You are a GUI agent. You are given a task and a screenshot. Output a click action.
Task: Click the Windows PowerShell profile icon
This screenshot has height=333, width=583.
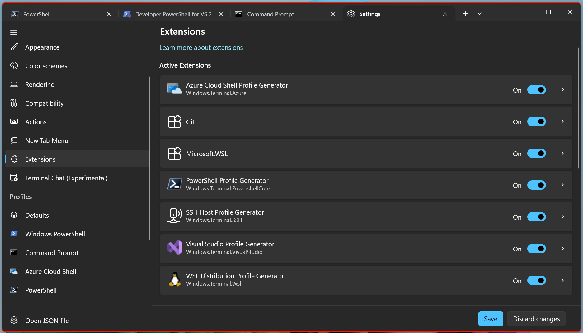(x=14, y=234)
